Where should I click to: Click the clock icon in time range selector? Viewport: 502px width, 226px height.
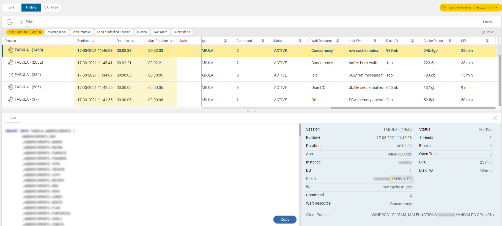click(444, 8)
